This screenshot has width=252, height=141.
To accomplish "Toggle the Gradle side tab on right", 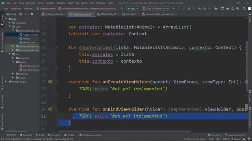I will click(250, 18).
